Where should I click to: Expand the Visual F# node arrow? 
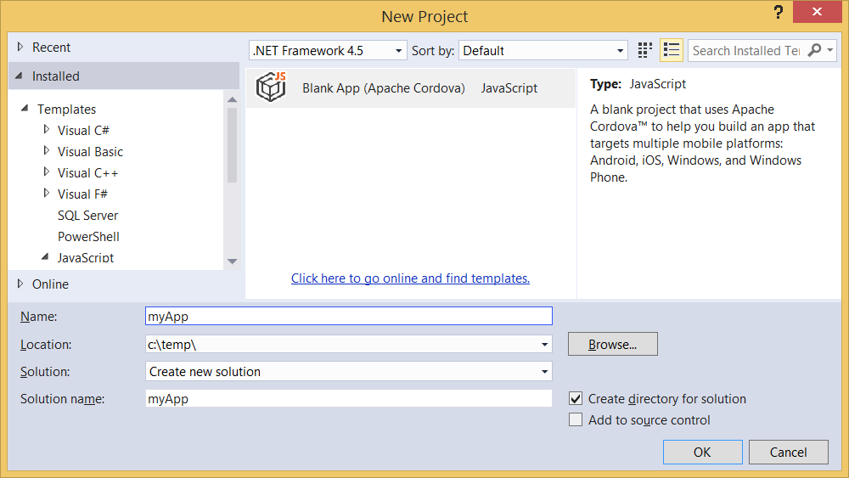pyautogui.click(x=47, y=193)
